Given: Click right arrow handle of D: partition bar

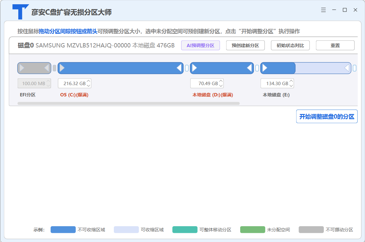Looking at the screenshot, I should (x=249, y=68).
